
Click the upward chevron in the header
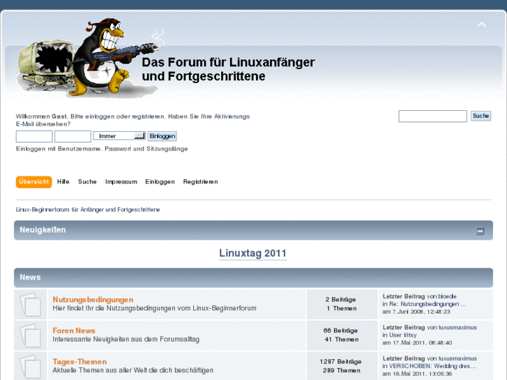(x=482, y=25)
